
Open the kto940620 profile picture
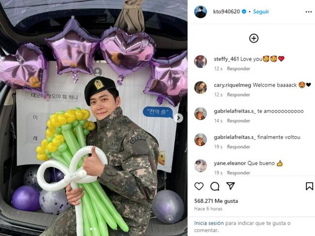[x=201, y=12]
